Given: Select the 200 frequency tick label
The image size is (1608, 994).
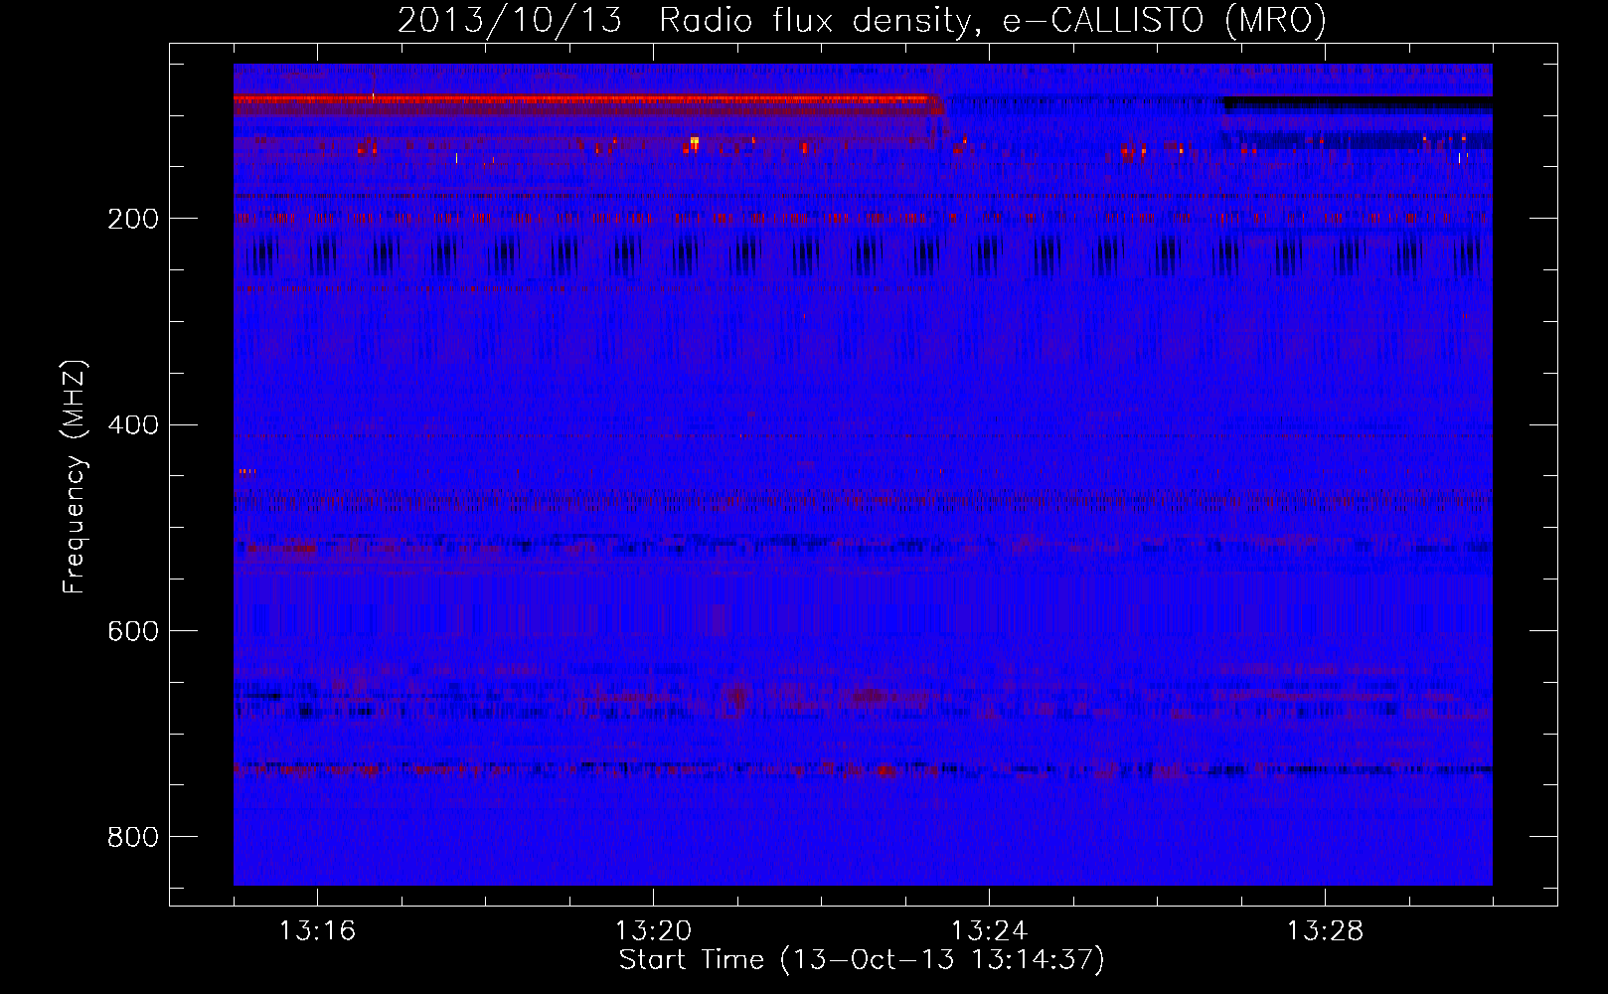Looking at the screenshot, I should pyautogui.click(x=132, y=219).
